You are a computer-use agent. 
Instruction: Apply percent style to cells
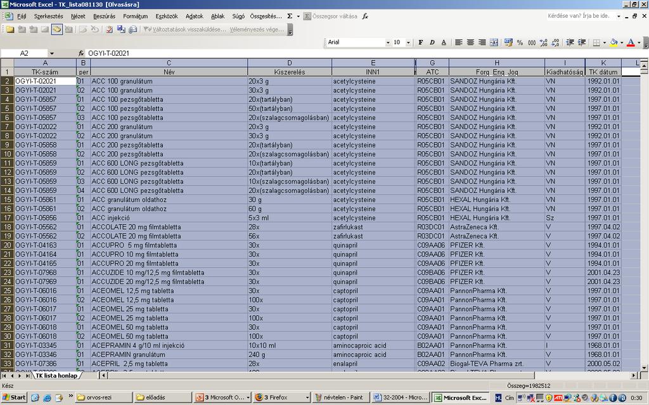coord(520,42)
